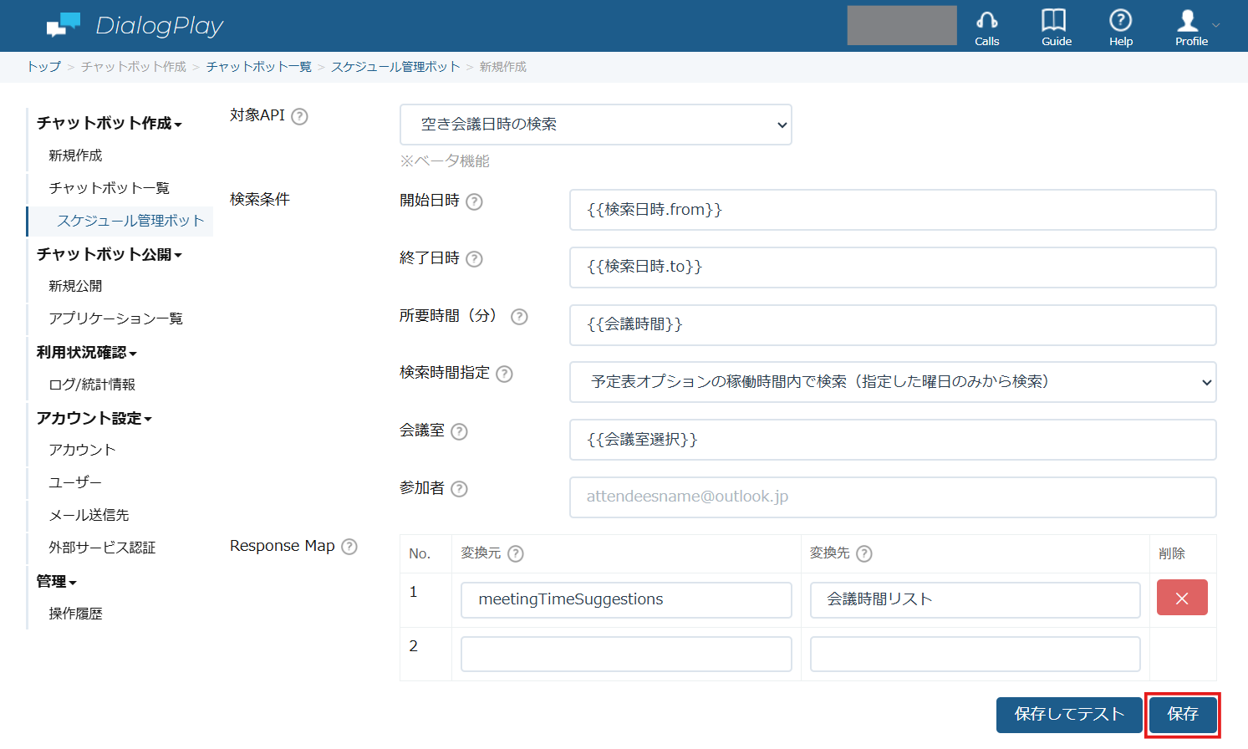Image resolution: width=1248 pixels, height=749 pixels.
Task: Collapse the アカウント設定 section
Action: [x=94, y=418]
